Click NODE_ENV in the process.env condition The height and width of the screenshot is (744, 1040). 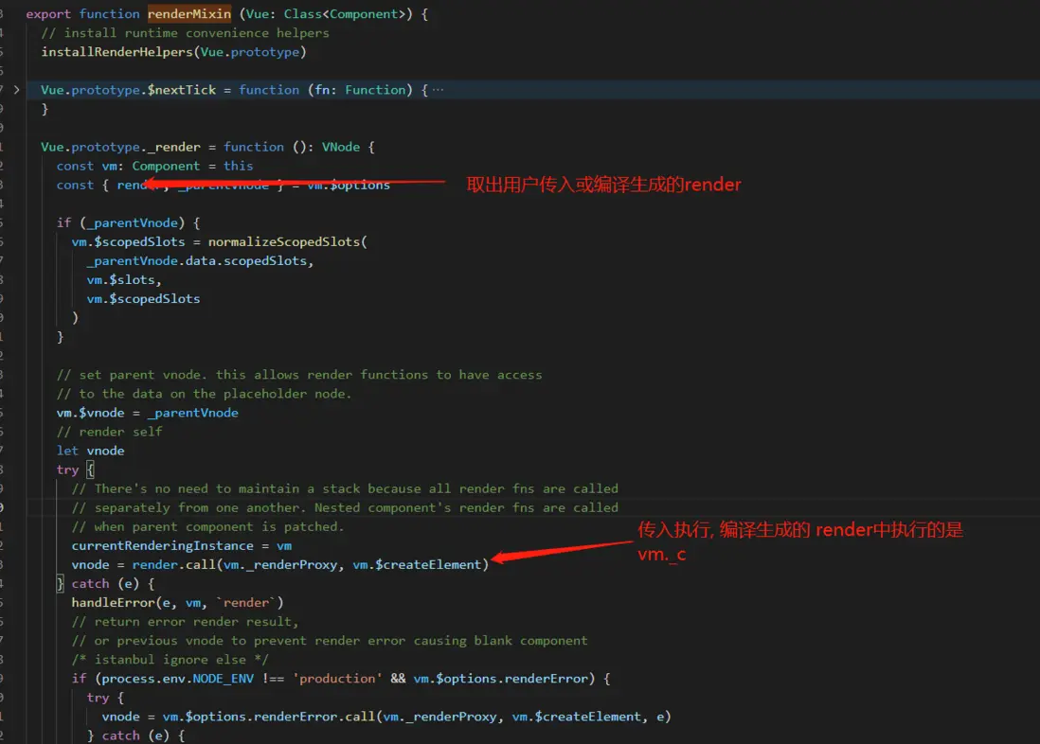[223, 679]
